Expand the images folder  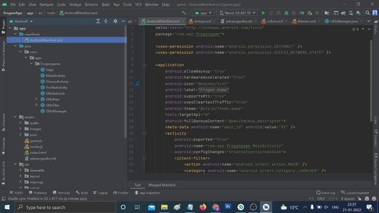(21, 129)
